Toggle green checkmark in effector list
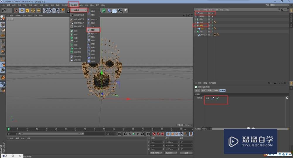Viewport: 293px width, 158px height. [x=217, y=98]
